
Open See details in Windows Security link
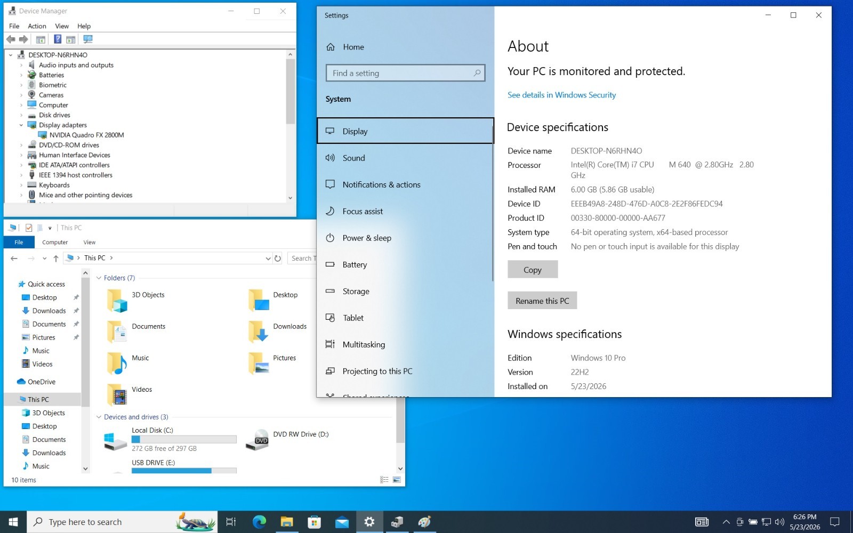click(561, 95)
